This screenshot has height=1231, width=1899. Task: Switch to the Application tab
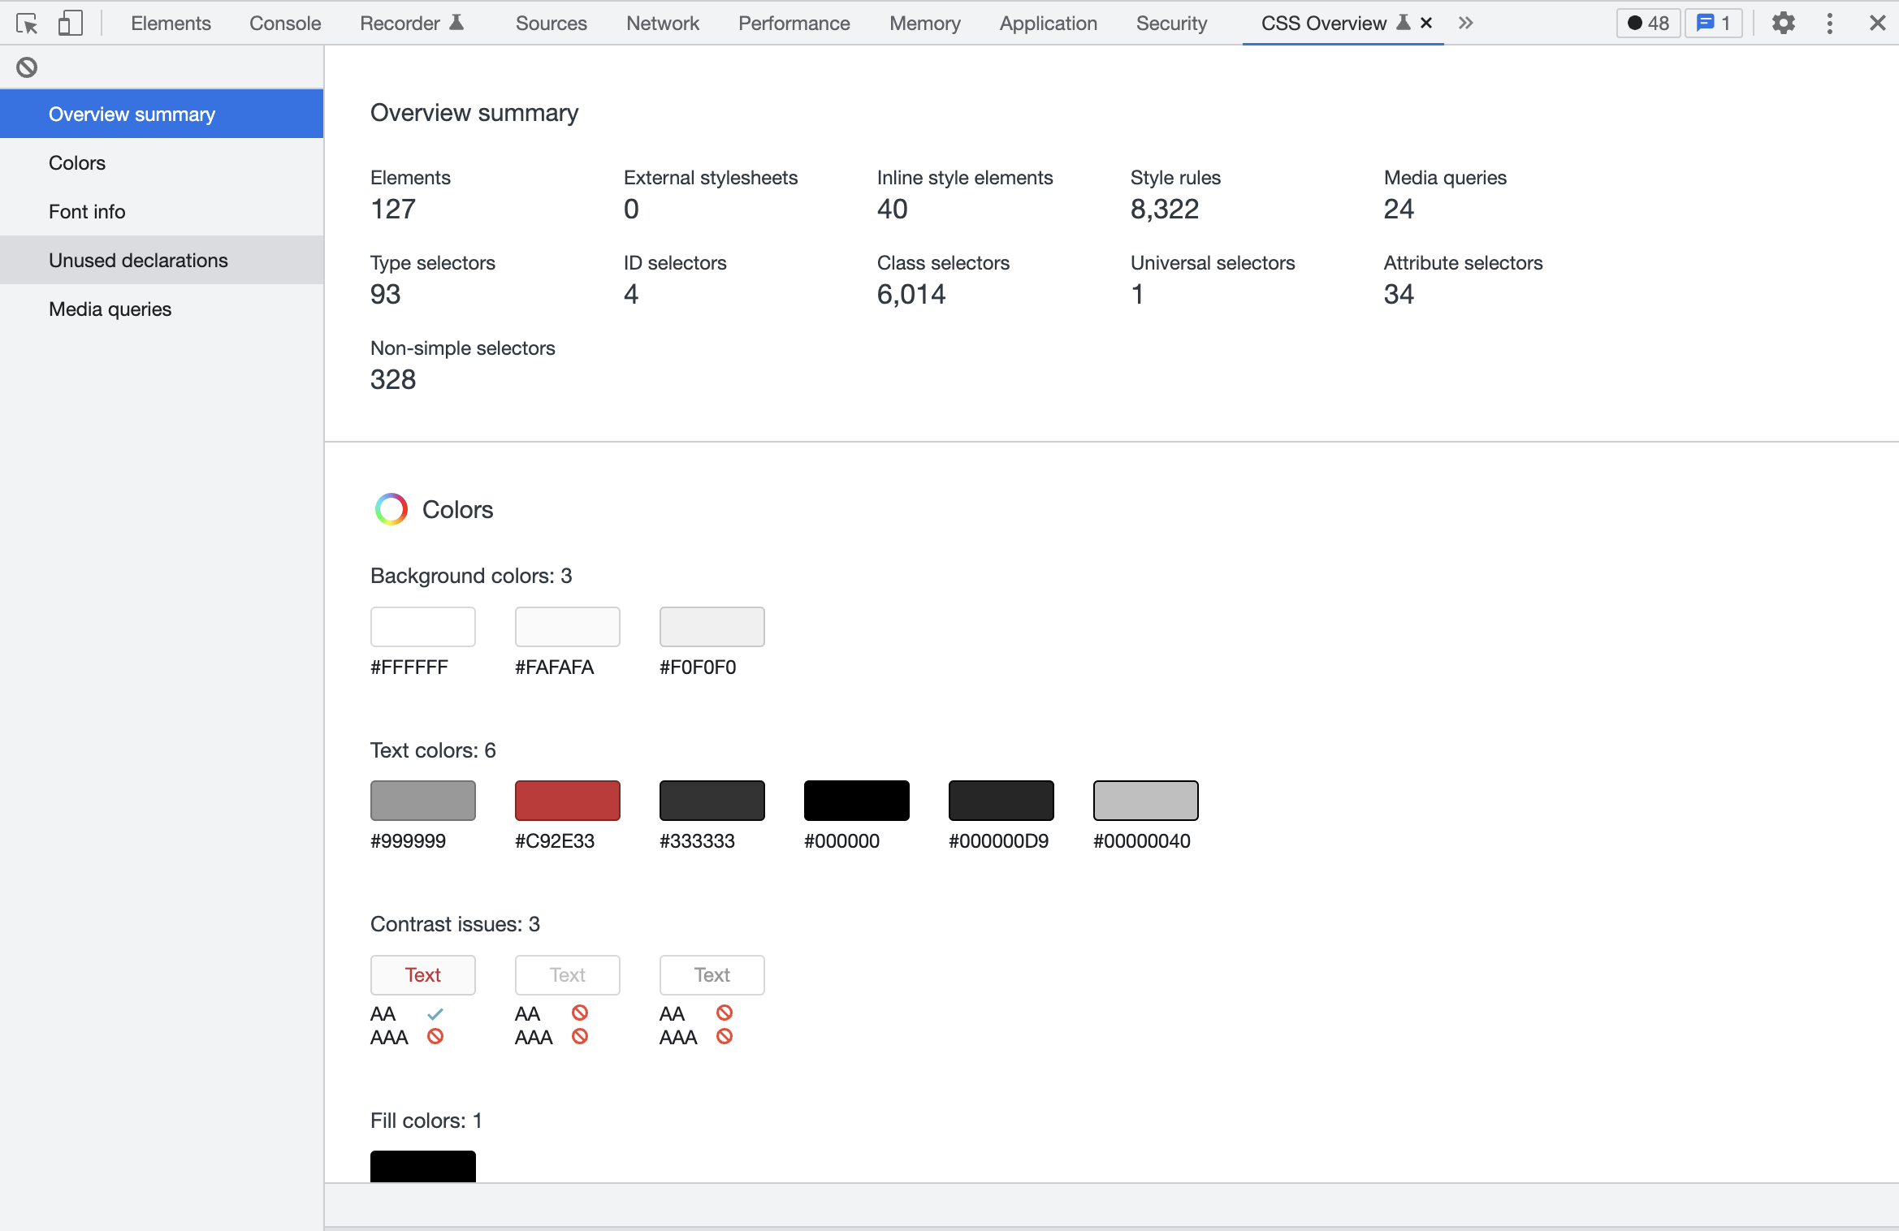[x=1048, y=24]
